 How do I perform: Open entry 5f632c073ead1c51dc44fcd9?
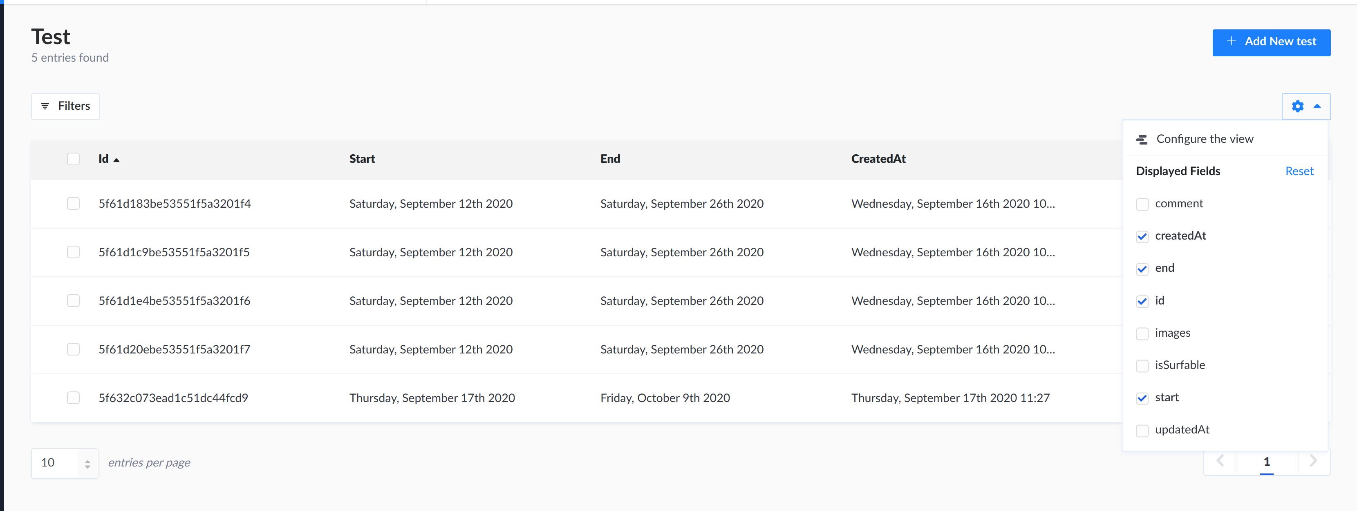pos(173,398)
